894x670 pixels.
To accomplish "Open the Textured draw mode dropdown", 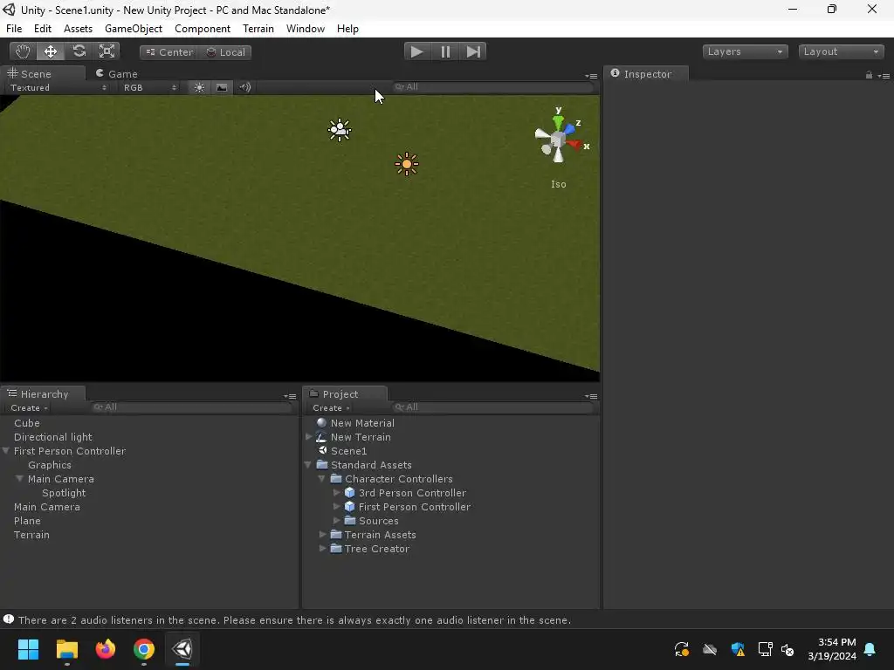I will [58, 87].
